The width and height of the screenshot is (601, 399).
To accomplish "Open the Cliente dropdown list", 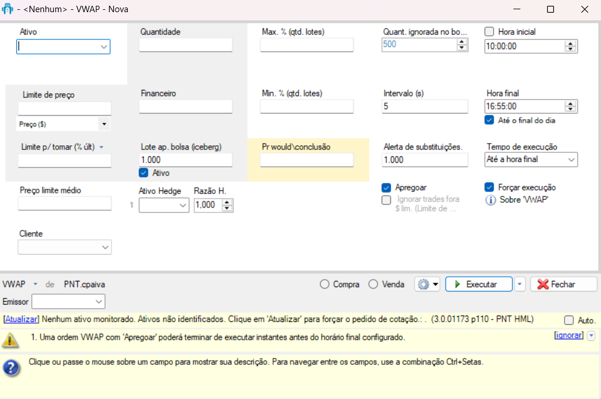I will (105, 248).
